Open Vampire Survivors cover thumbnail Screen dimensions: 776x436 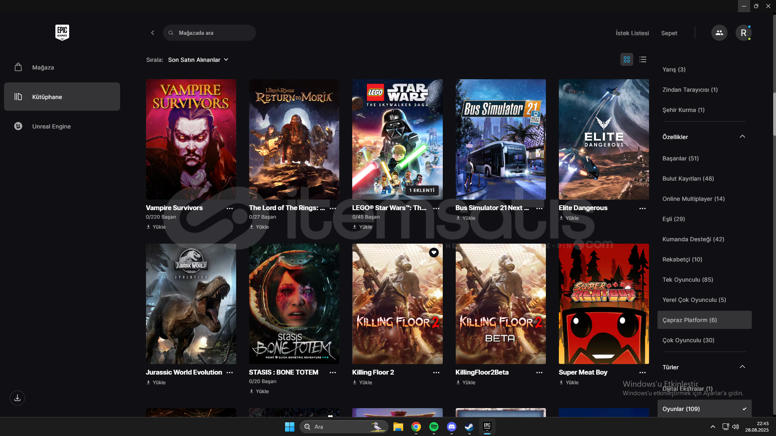click(191, 139)
